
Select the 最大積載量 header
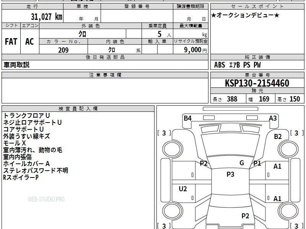pyautogui.click(x=190, y=26)
